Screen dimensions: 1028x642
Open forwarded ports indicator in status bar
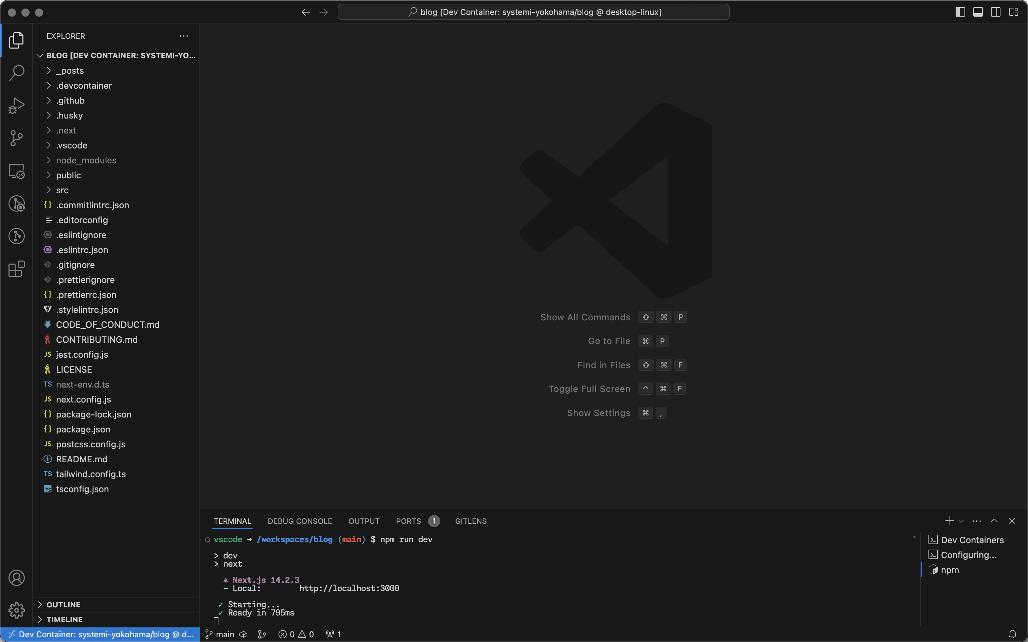coord(334,634)
